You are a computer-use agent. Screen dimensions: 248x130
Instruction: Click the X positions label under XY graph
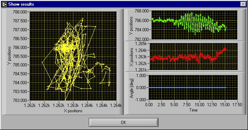(73, 111)
